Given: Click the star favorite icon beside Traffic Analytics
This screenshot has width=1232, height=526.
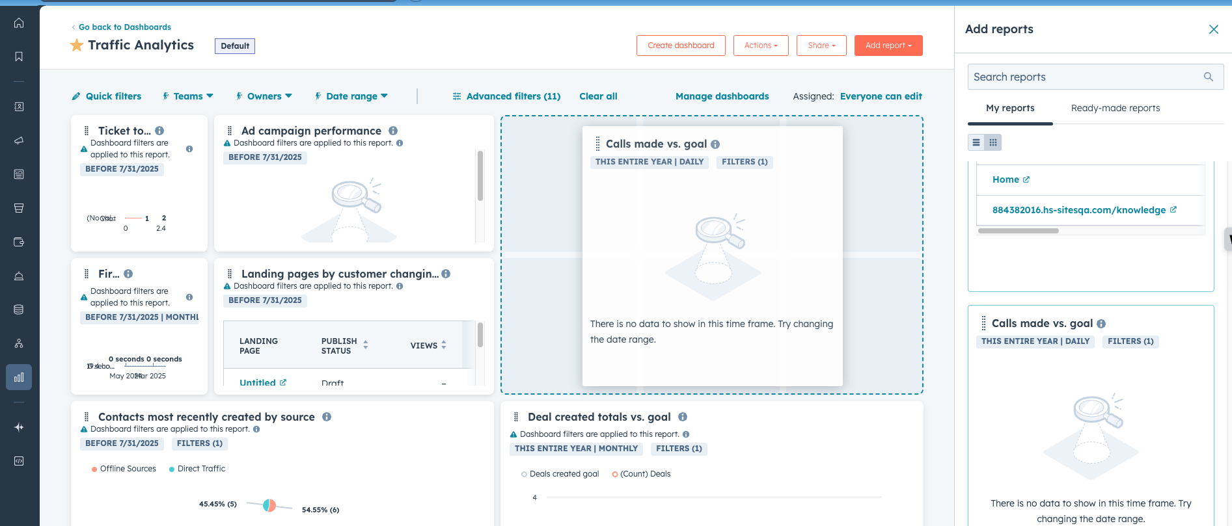Looking at the screenshot, I should tap(77, 46).
